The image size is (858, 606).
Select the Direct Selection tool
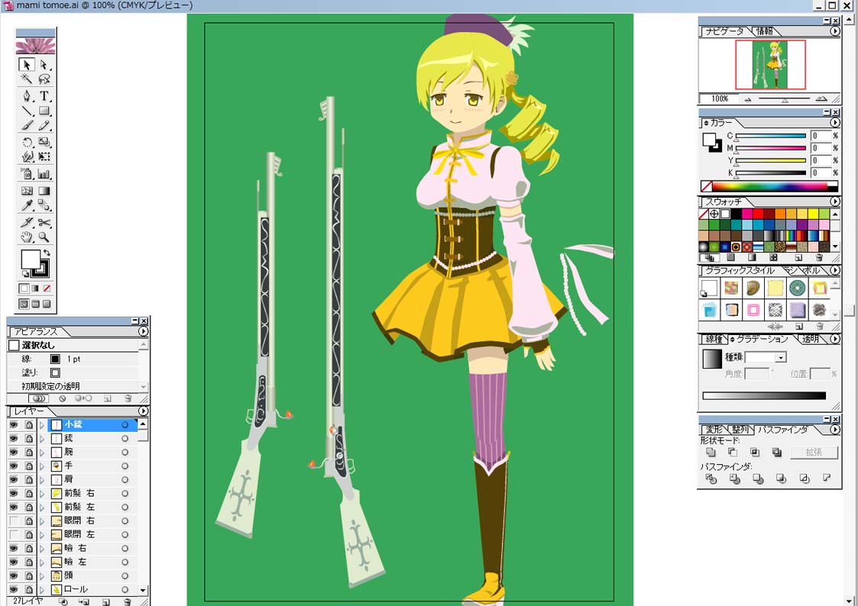coord(44,64)
